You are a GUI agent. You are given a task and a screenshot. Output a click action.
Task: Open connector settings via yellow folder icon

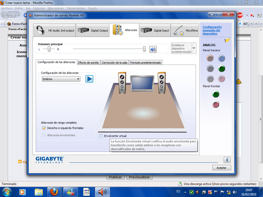pos(227,40)
